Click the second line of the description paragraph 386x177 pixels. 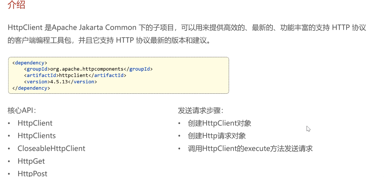[x=110, y=40]
